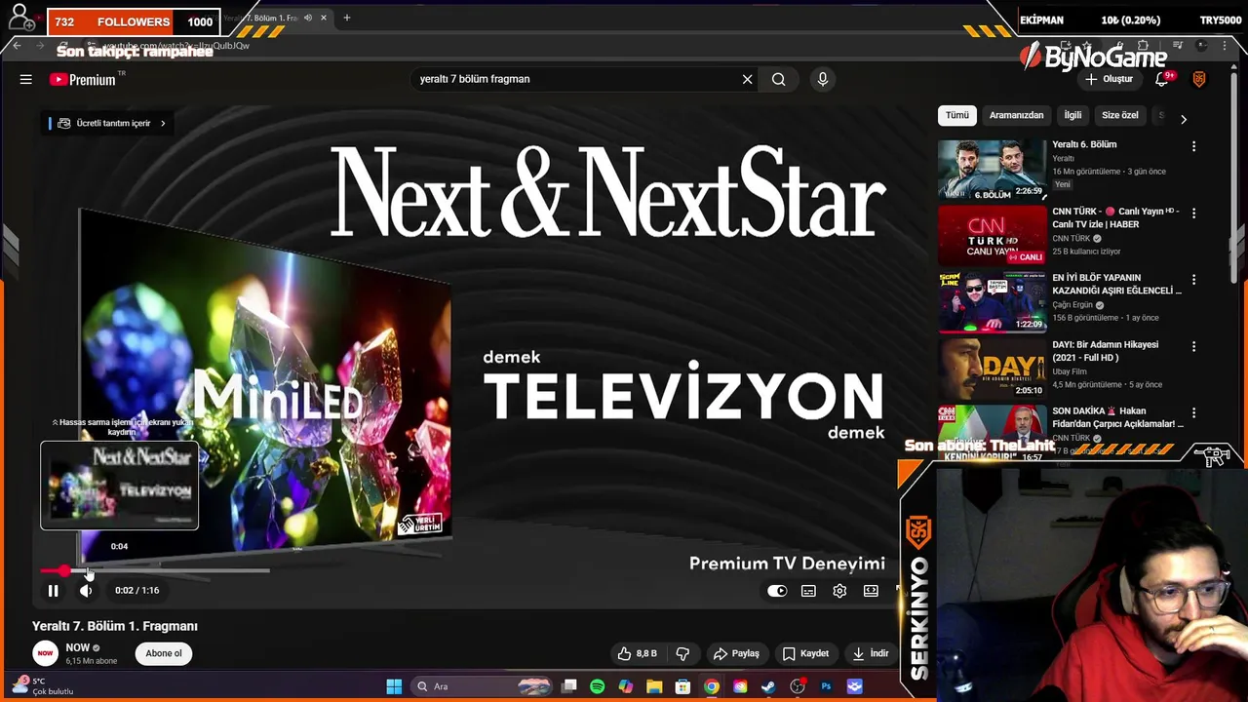Image resolution: width=1248 pixels, height=702 pixels.
Task: Open the weather widget 5°C Çok bulutlu
Action: (44, 686)
